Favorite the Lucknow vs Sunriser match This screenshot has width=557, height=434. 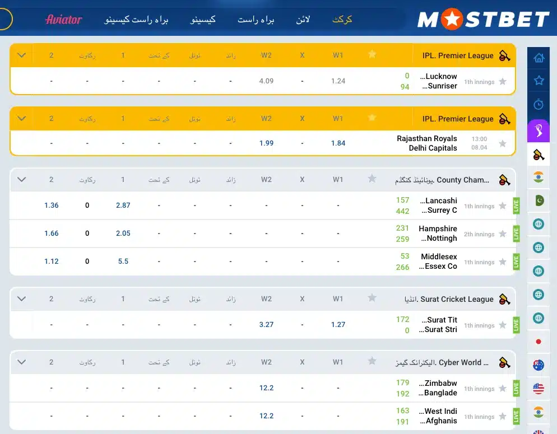coord(502,81)
